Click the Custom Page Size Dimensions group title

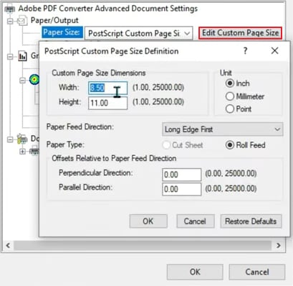pos(99,73)
